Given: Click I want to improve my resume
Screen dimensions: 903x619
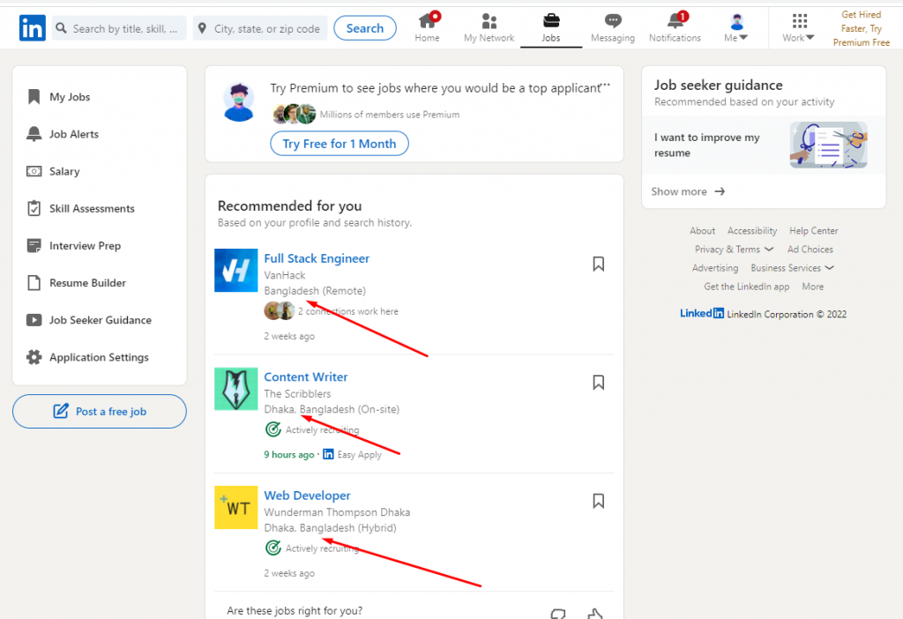Looking at the screenshot, I should pyautogui.click(x=706, y=145).
